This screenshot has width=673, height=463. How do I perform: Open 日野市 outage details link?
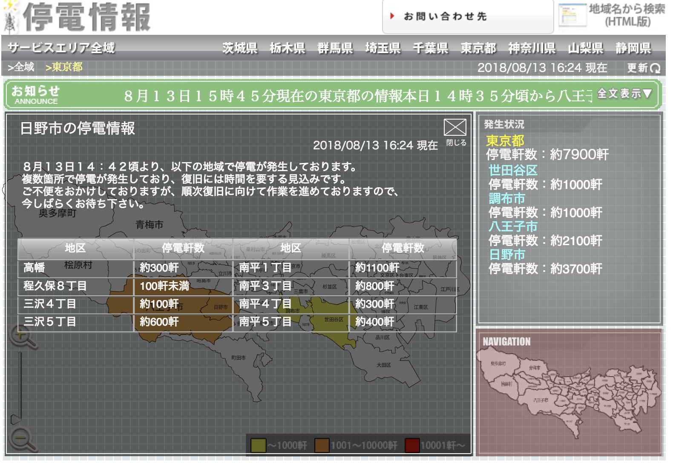click(507, 254)
